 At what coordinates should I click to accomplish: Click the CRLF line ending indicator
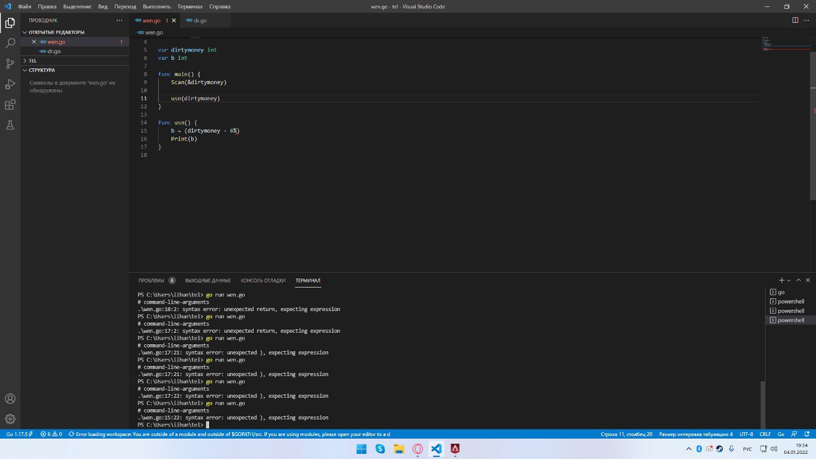765,434
